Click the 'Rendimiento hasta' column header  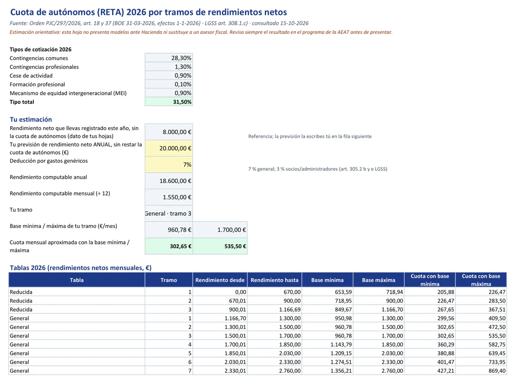pos(275,280)
